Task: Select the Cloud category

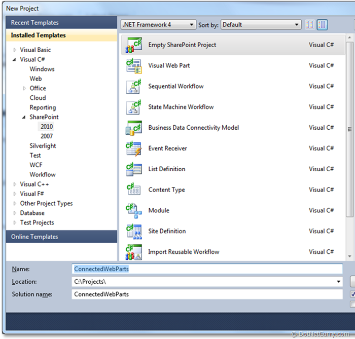Action: tap(38, 98)
